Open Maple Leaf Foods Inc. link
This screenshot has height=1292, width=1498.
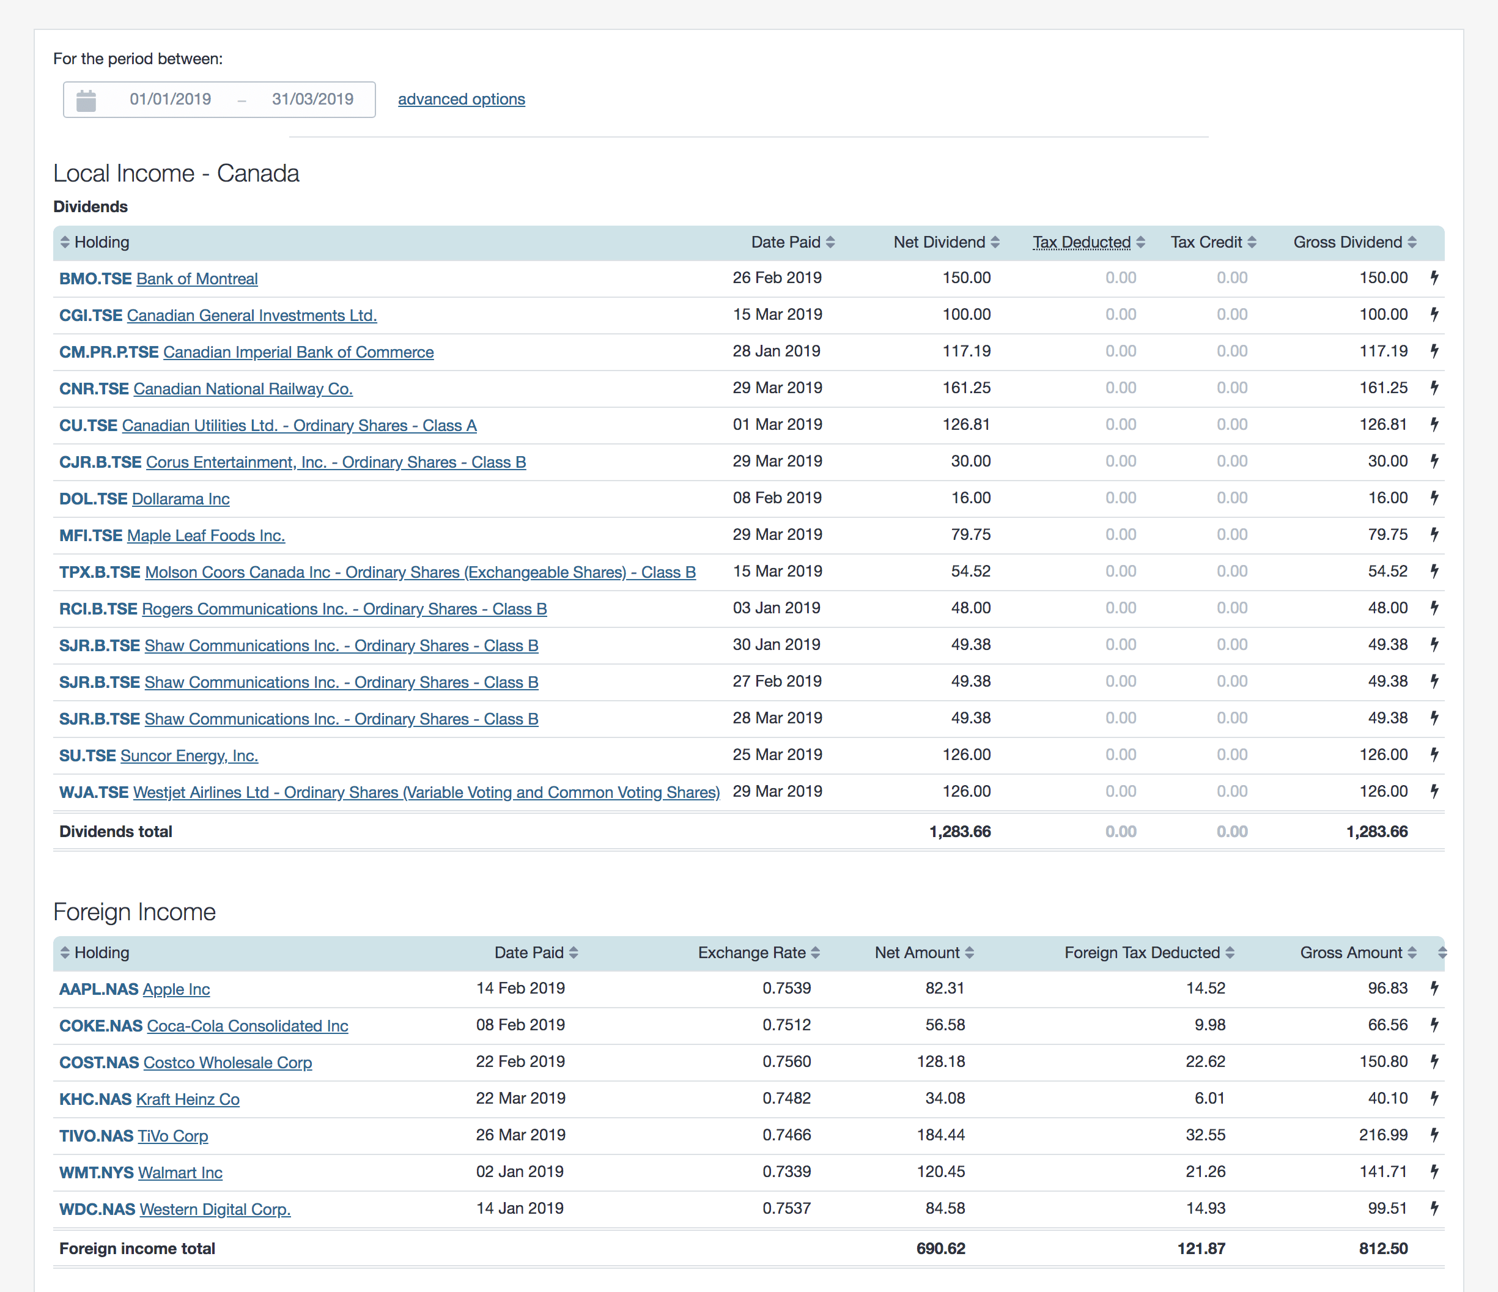(206, 536)
